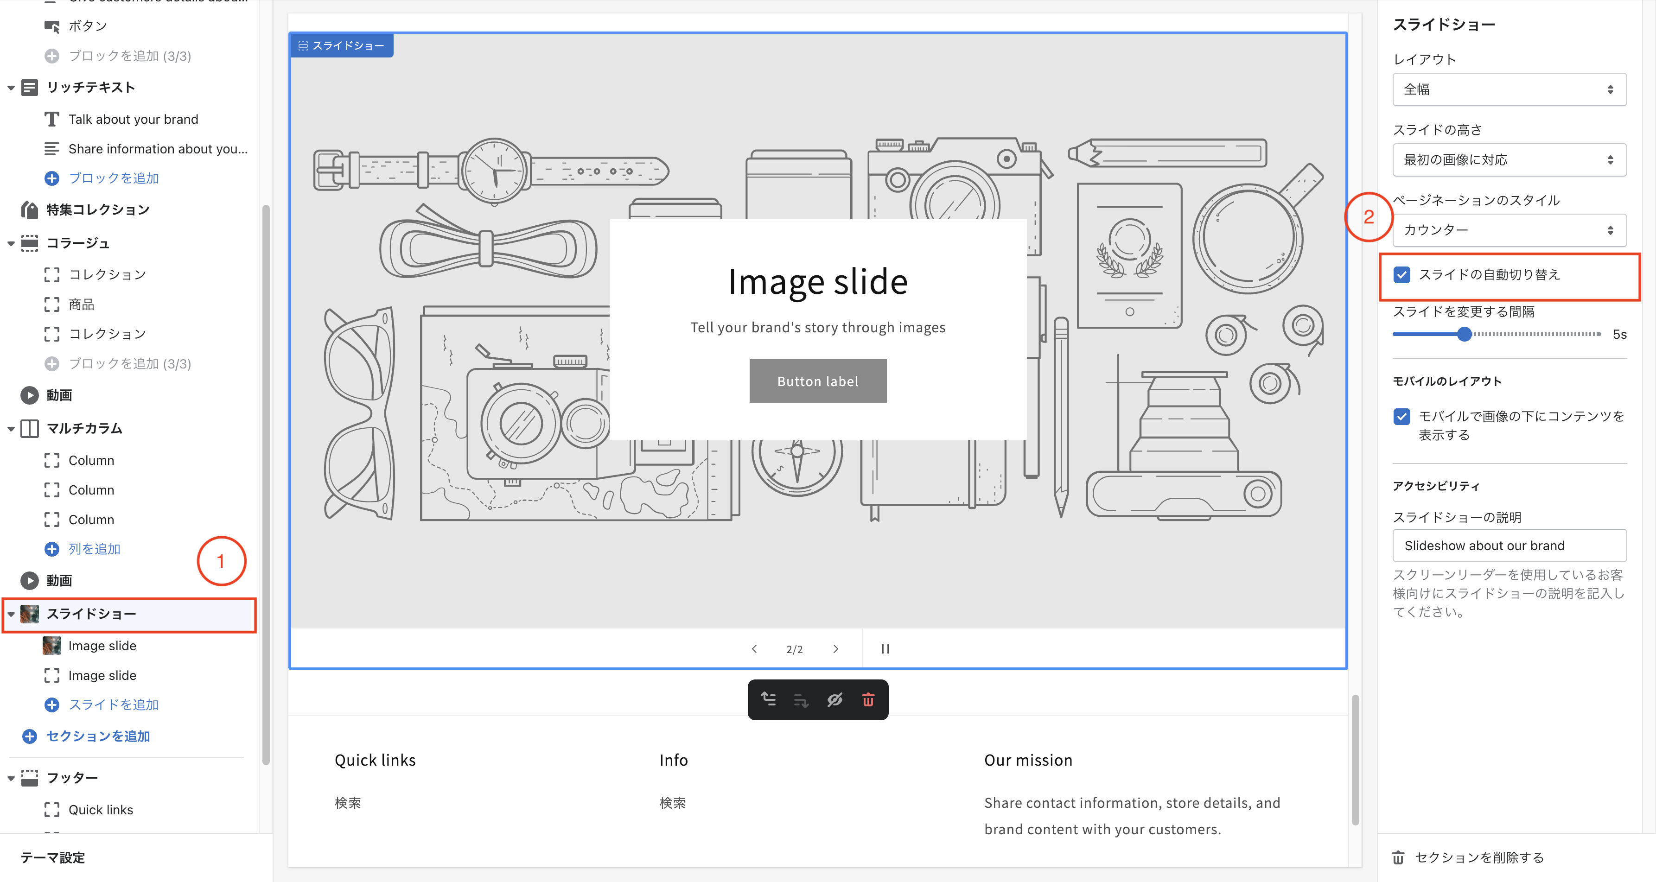This screenshot has height=882, width=1656.
Task: Open テーマ設定 at the bottom left
Action: click(52, 857)
